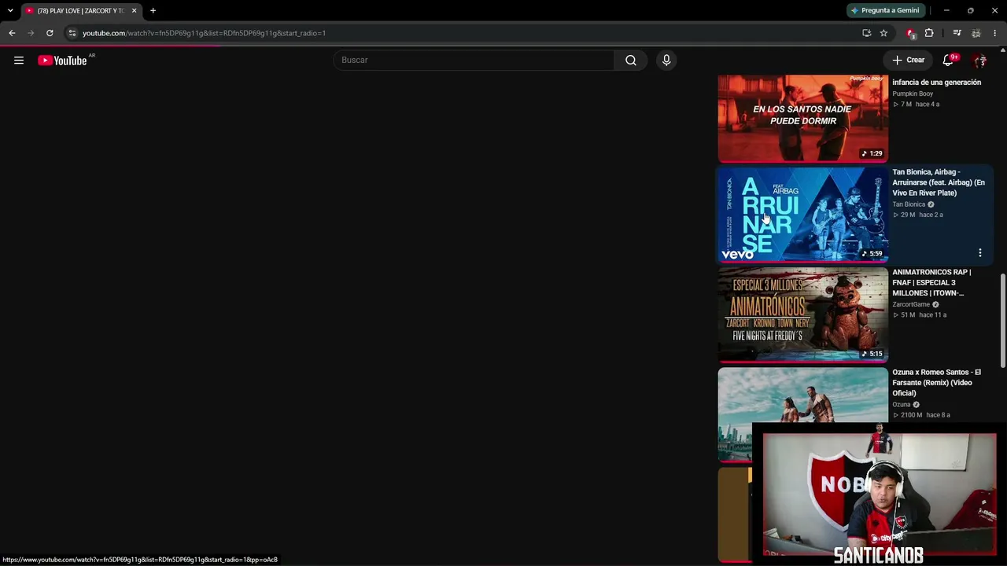
Task: Click the Crear button
Action: point(908,61)
